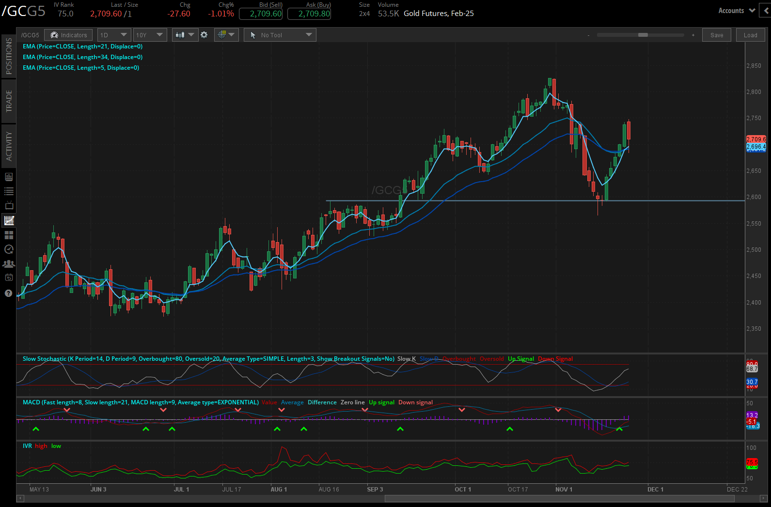Viewport: 771px width, 507px height.
Task: Open the Activity side tab
Action: [9, 146]
